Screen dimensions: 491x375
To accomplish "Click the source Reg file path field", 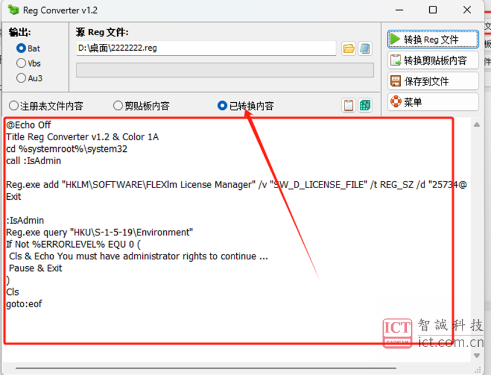I will [x=206, y=48].
